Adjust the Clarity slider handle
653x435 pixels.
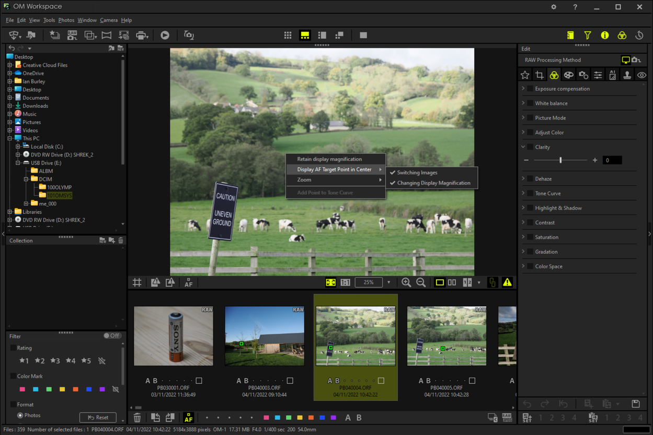coord(560,160)
